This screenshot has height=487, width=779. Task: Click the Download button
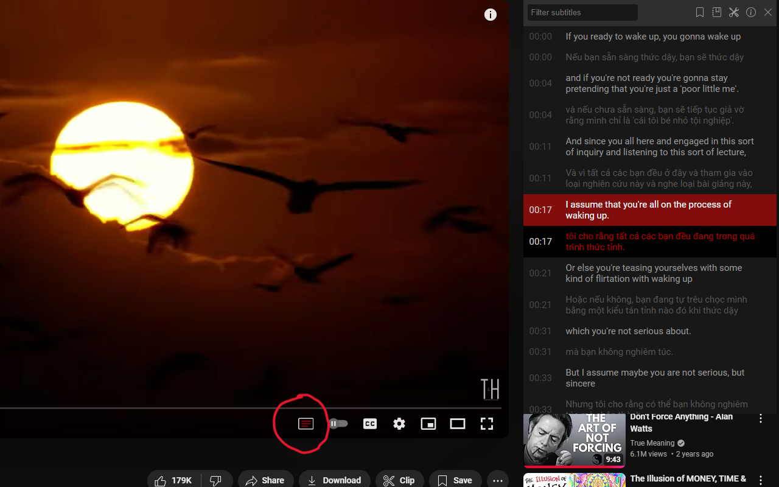pyautogui.click(x=334, y=480)
